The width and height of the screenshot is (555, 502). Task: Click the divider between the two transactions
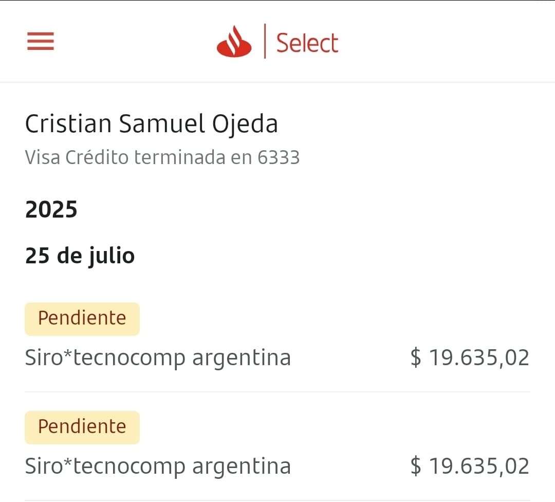277,392
